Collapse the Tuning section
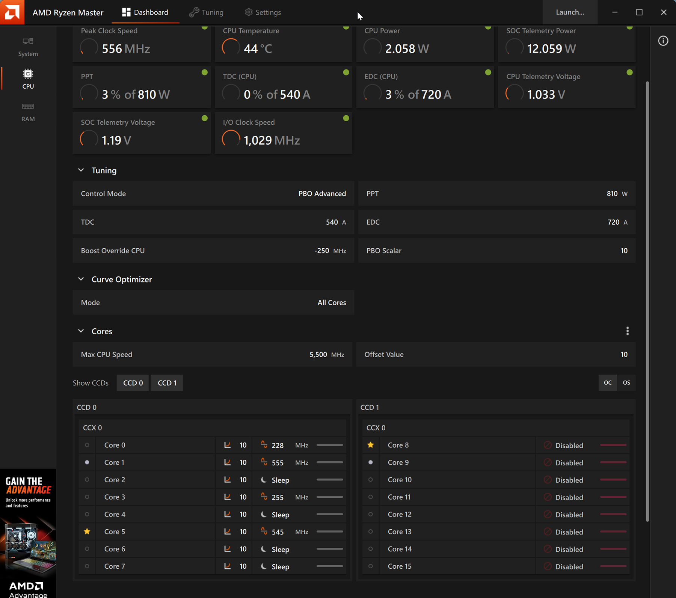 click(81, 170)
